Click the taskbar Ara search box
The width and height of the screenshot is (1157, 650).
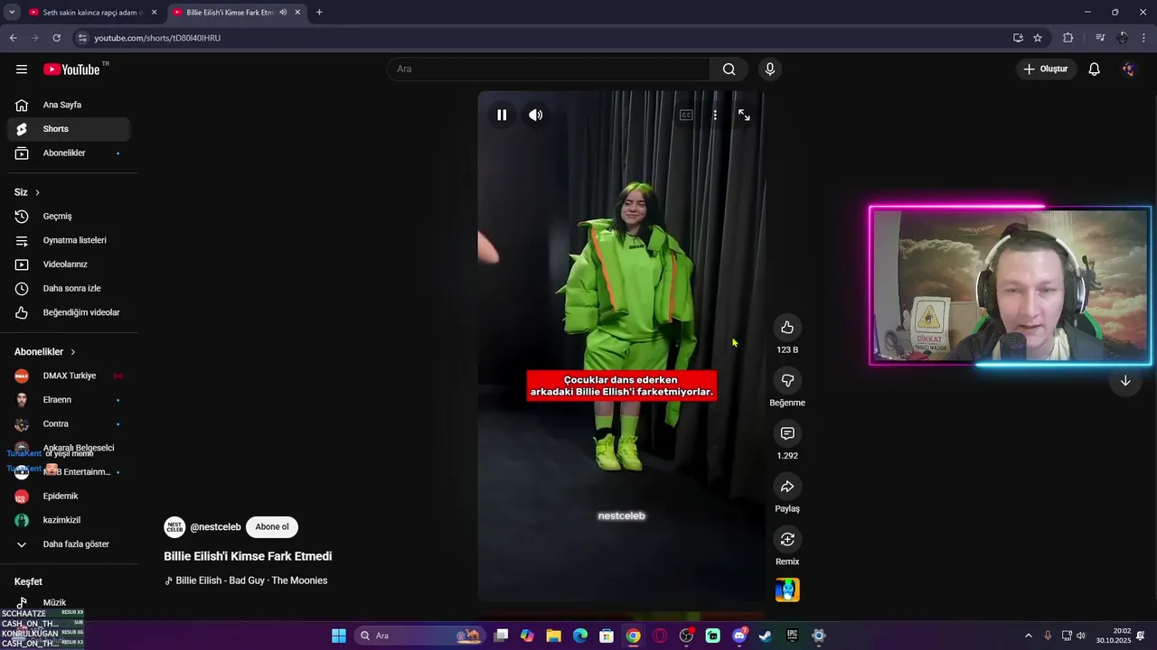[x=420, y=636]
